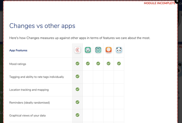Click the red Changes app icon
The width and height of the screenshot is (182, 123).
click(x=78, y=50)
